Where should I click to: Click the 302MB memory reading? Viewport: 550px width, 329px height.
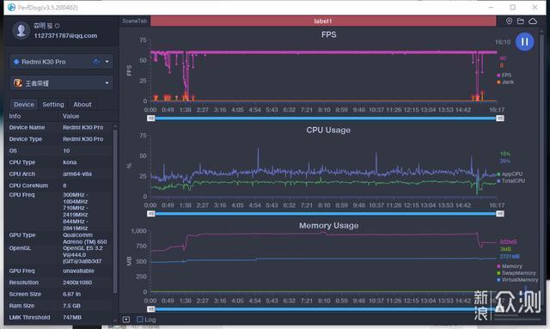[508, 242]
